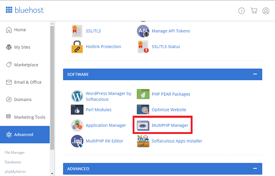The image size is (275, 176).
Task: Click the Application Manager cubes icon
Action: (77, 125)
